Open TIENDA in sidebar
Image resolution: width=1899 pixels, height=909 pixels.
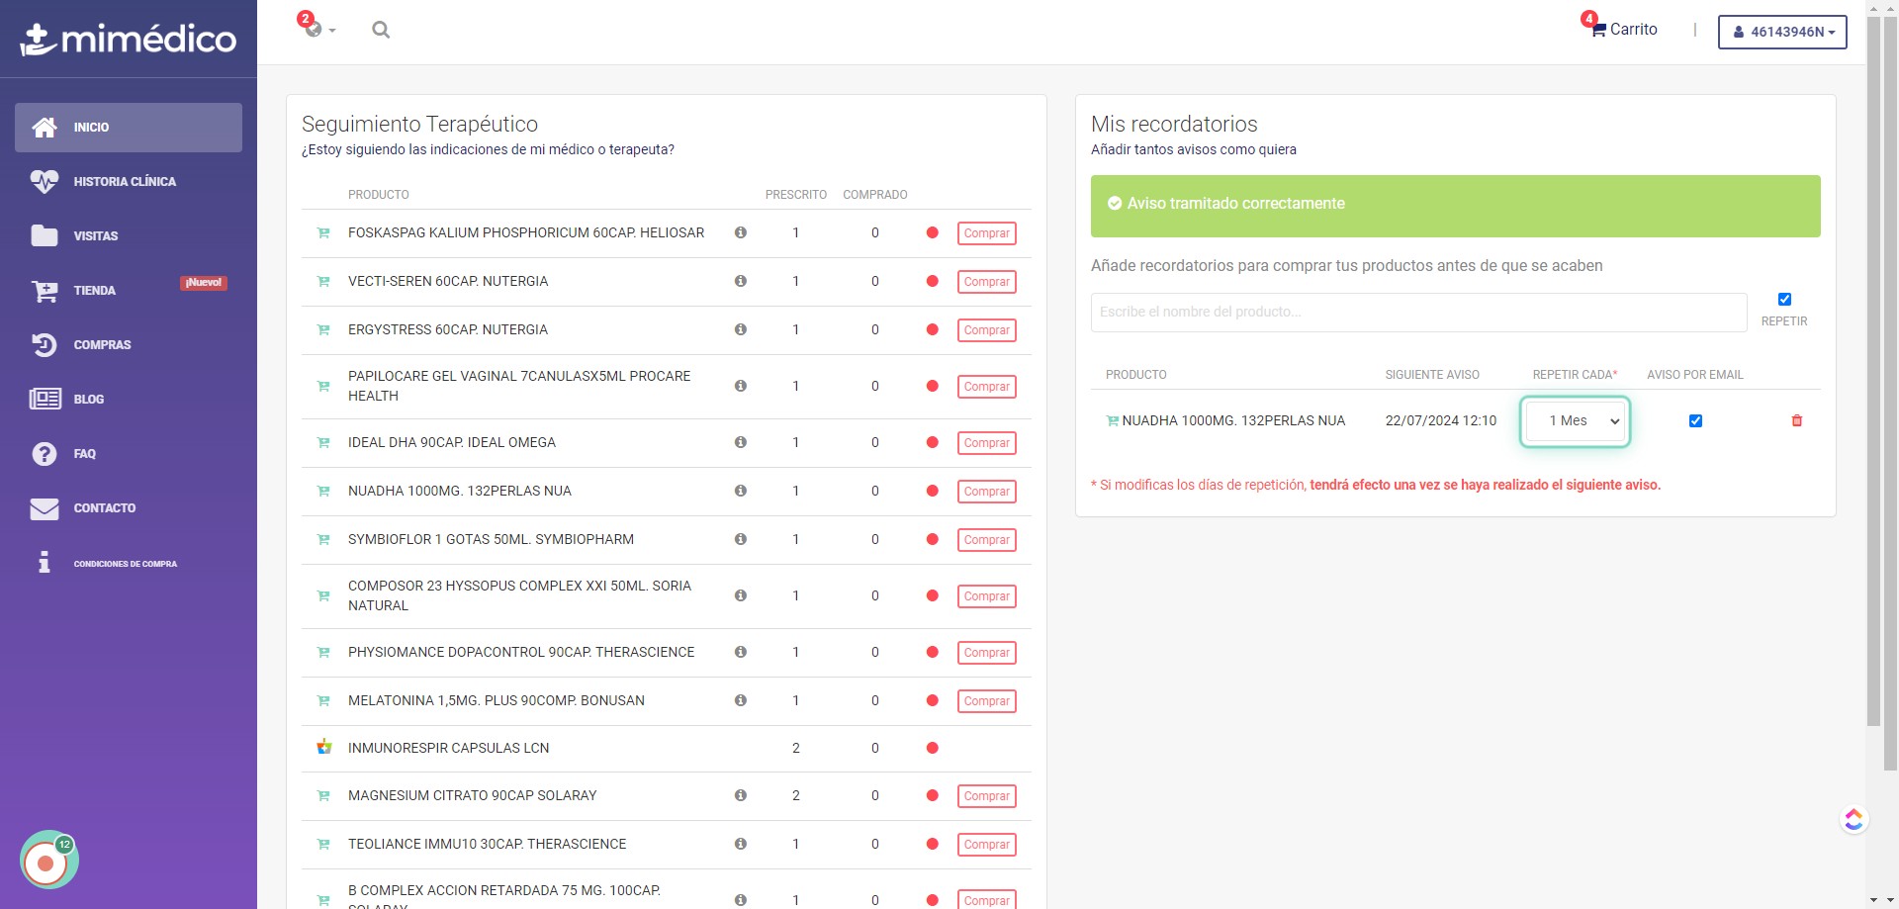[129, 291]
